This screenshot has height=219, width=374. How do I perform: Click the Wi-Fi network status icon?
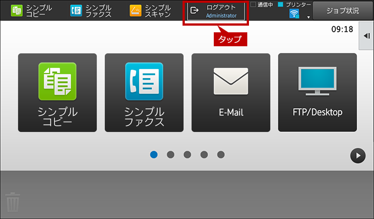coord(294,13)
